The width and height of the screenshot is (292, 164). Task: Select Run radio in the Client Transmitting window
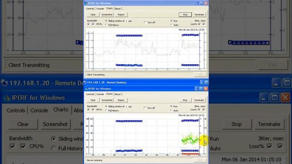click(172, 21)
